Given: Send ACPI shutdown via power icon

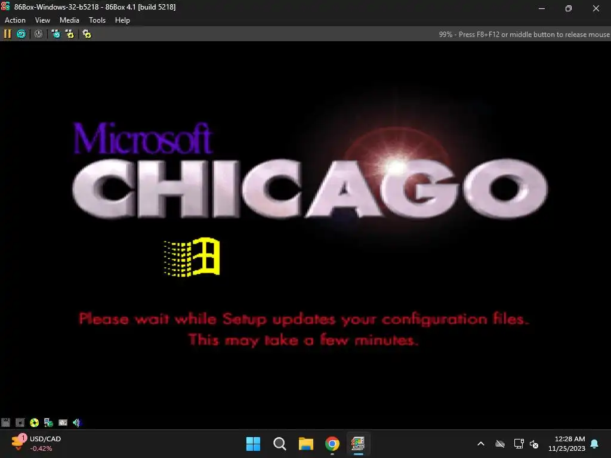Looking at the screenshot, I should [x=39, y=34].
